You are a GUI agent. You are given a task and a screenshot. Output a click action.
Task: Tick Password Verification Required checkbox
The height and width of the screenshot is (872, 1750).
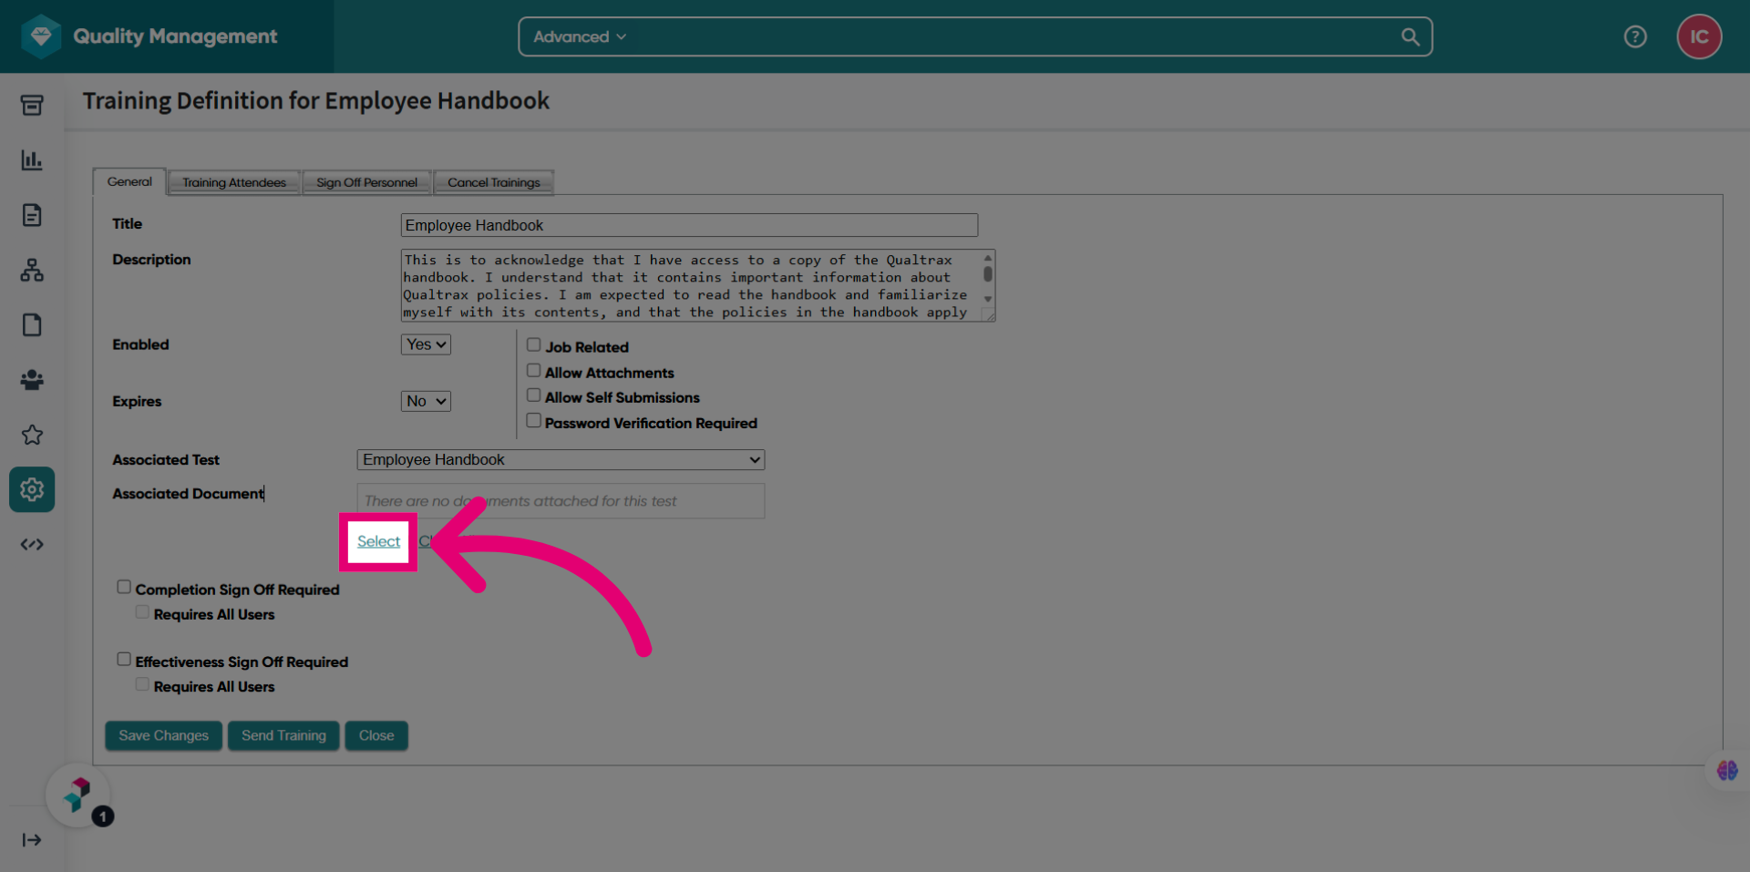pyautogui.click(x=533, y=420)
